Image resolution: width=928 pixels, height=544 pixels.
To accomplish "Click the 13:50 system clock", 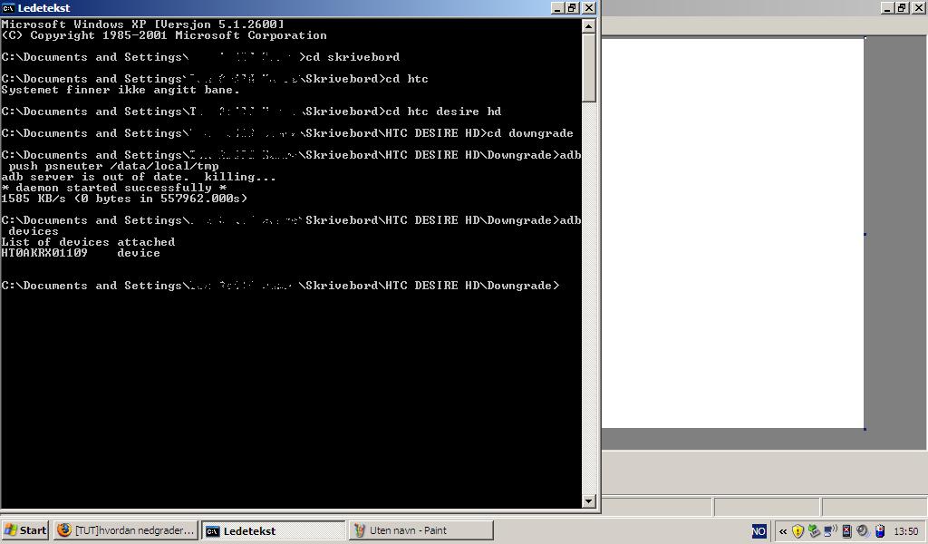I will (906, 531).
